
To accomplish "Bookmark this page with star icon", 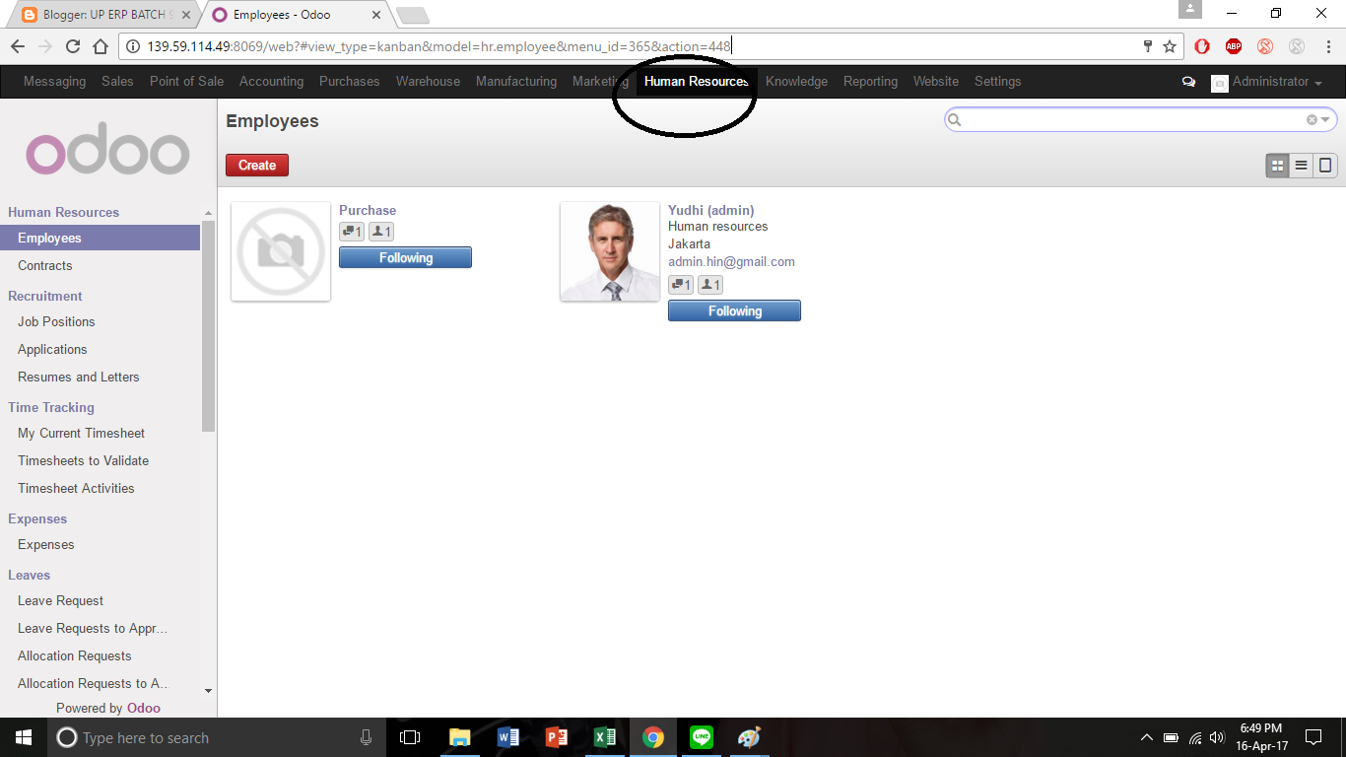I will point(1170,46).
